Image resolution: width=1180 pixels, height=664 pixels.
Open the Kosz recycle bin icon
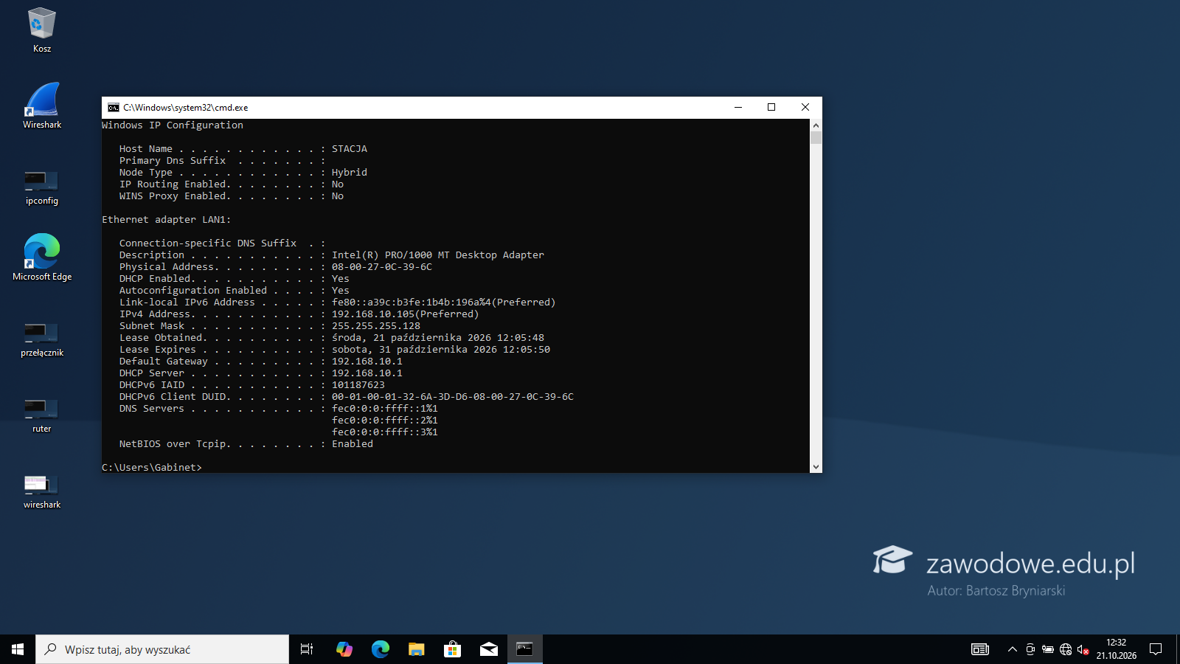[x=42, y=30]
